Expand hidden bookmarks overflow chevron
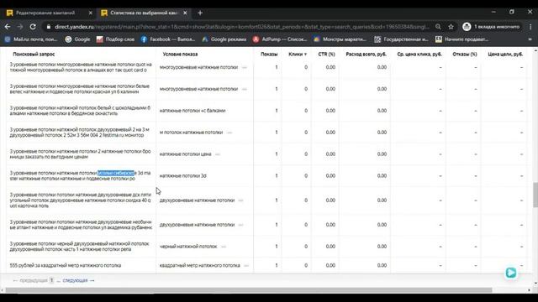The image size is (538, 302). tap(530, 39)
